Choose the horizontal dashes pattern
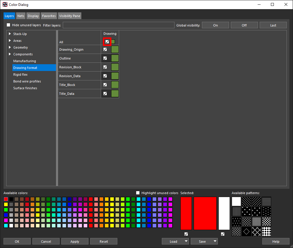This screenshot has height=248, width=293. pyautogui.click(x=266, y=211)
